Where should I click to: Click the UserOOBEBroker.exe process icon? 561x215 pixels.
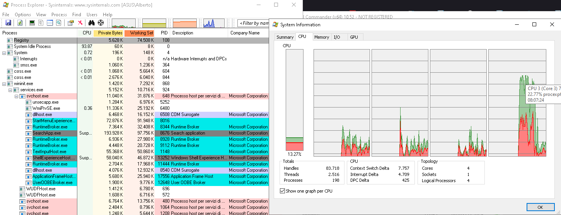click(x=29, y=183)
